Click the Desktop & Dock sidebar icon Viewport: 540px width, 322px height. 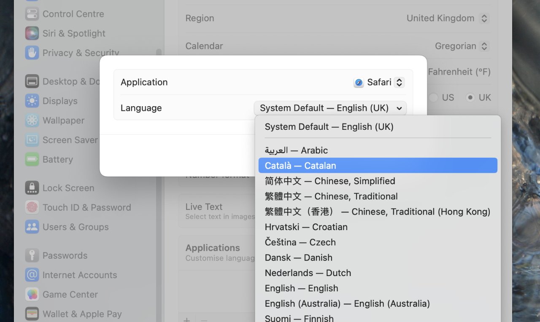pyautogui.click(x=32, y=81)
